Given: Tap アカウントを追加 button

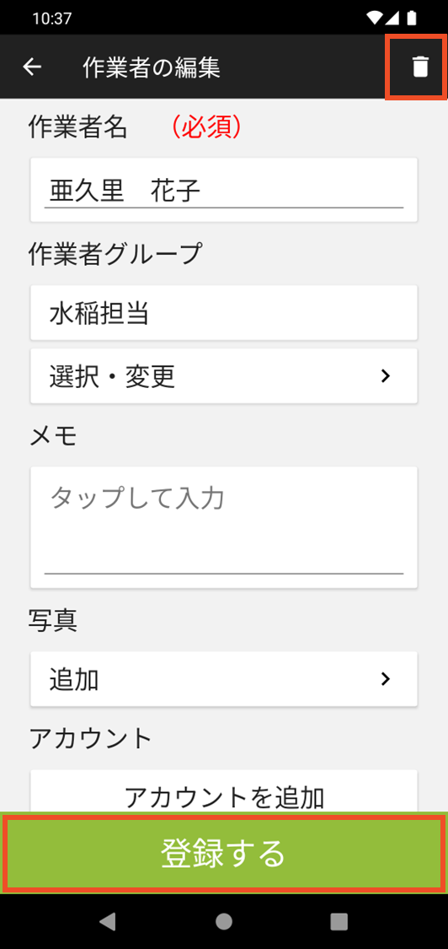Looking at the screenshot, I should click(x=224, y=791).
